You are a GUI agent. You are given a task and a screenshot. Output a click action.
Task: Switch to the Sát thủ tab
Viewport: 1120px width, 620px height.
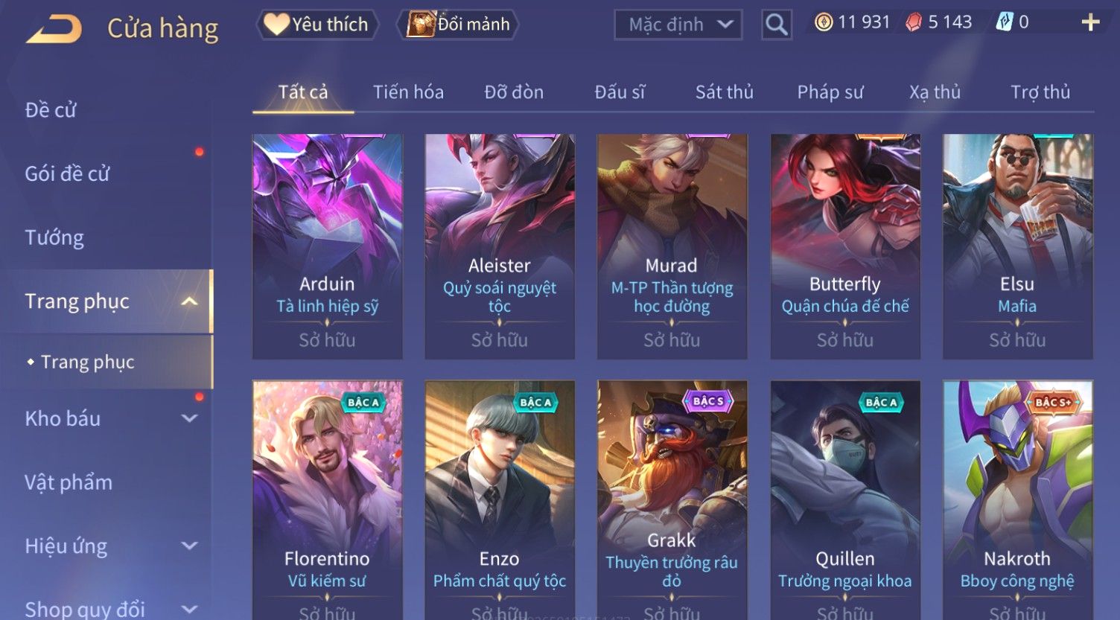click(725, 92)
